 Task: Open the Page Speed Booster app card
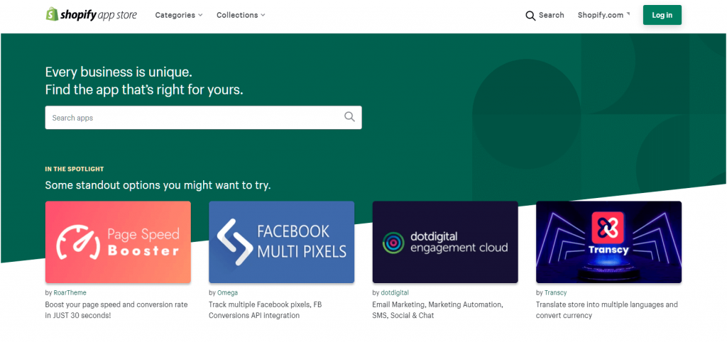point(118,242)
